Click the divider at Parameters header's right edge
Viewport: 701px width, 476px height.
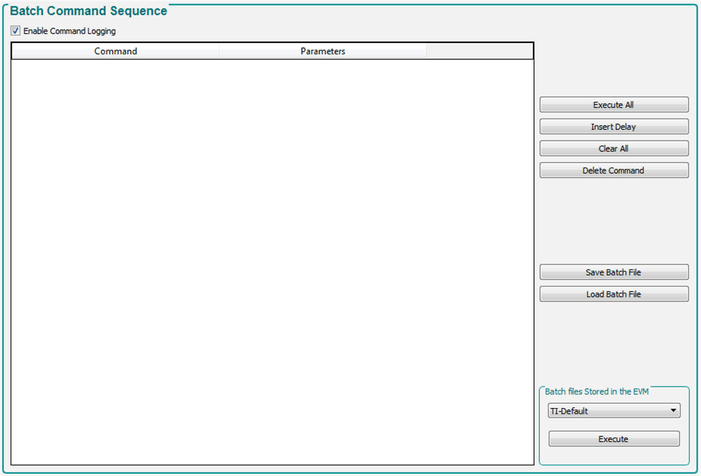[426, 51]
